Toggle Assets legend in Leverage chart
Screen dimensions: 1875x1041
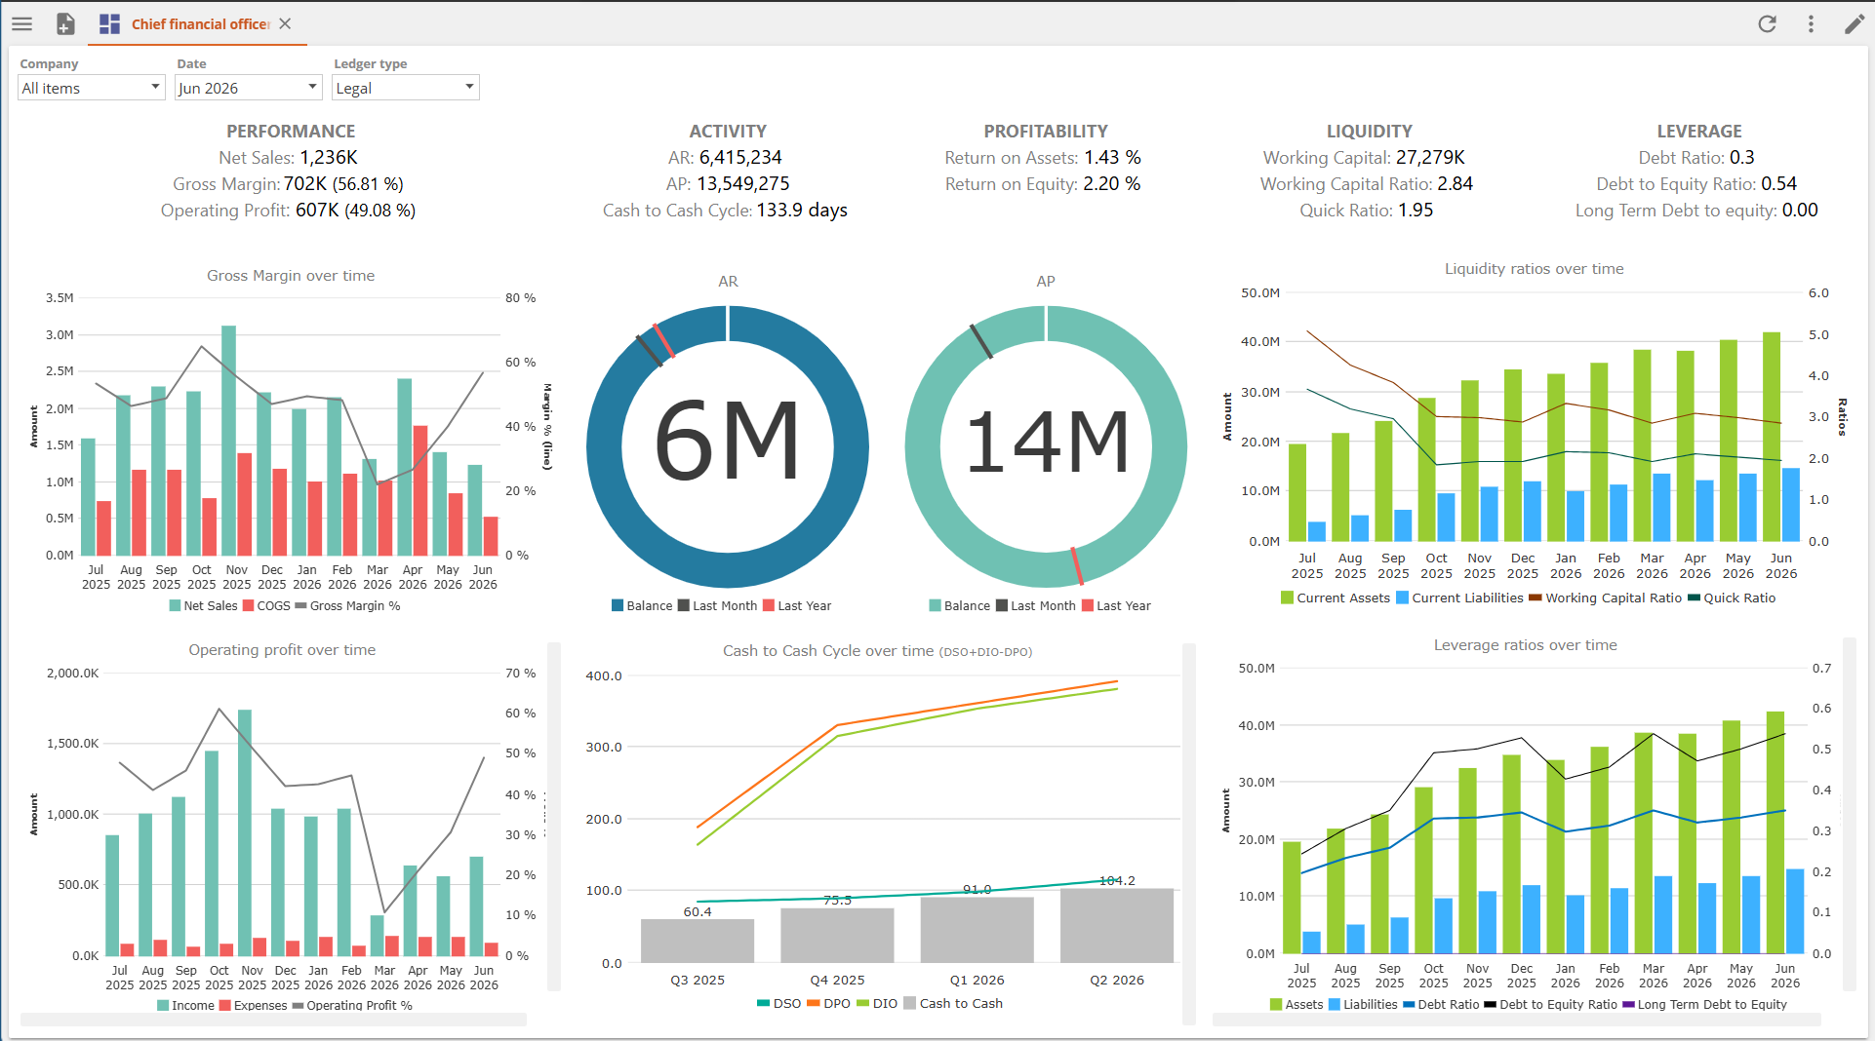pyautogui.click(x=1297, y=1005)
